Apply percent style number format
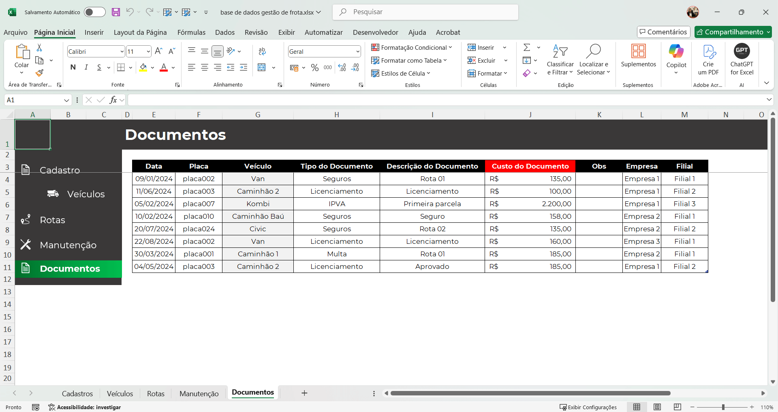 point(315,68)
